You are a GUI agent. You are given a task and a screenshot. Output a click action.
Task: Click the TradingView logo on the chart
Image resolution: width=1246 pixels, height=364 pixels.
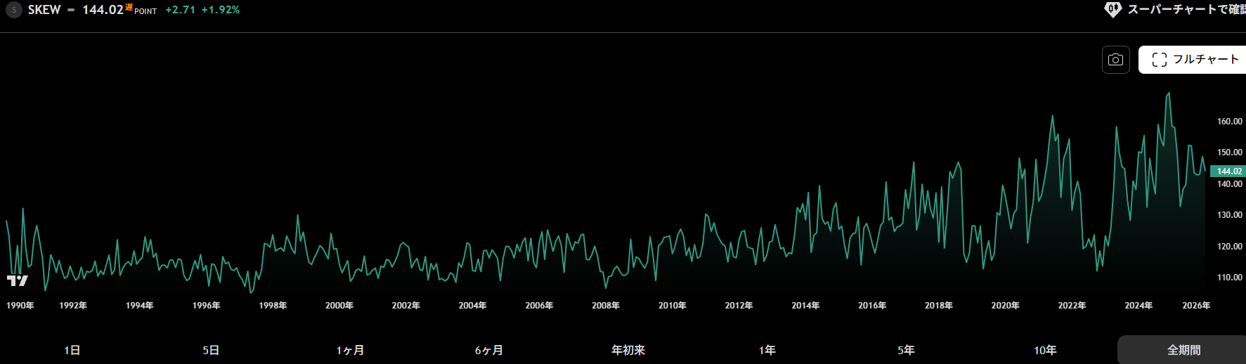click(18, 280)
